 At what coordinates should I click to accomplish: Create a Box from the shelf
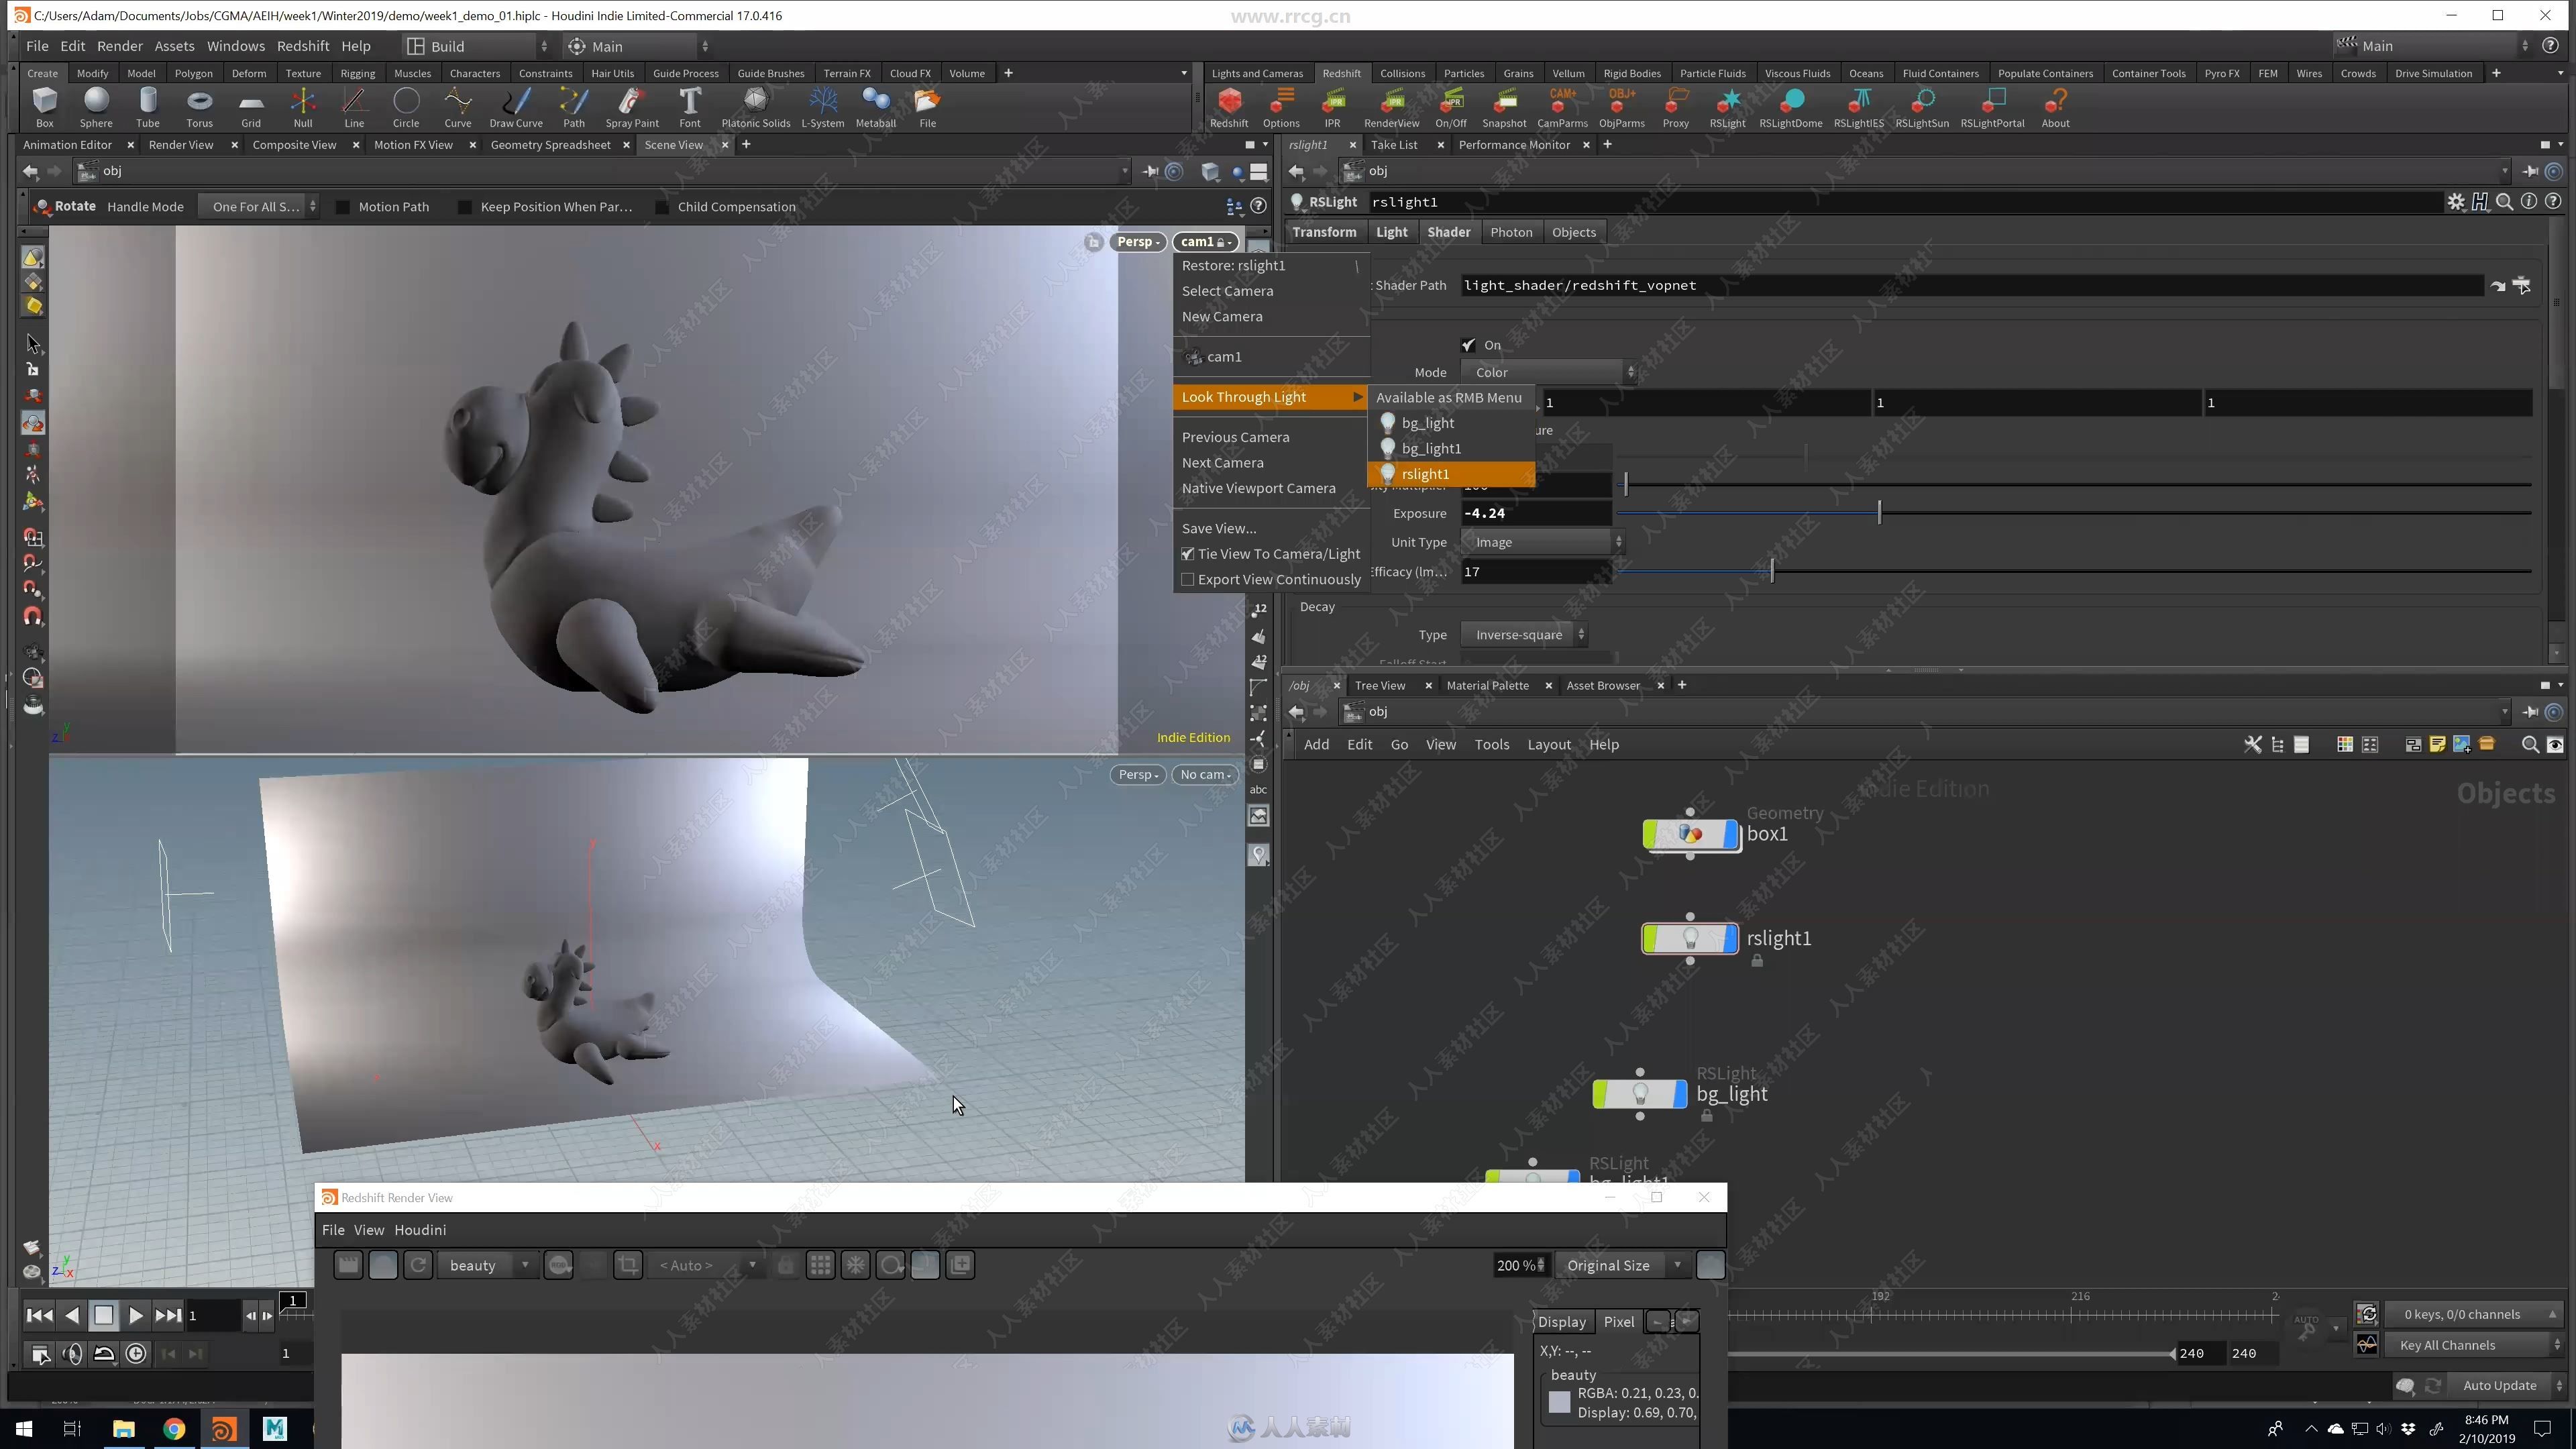point(45,107)
